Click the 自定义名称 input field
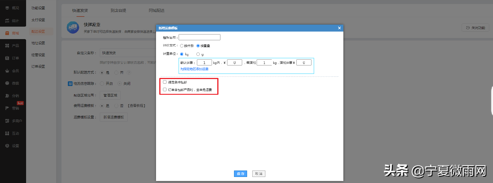 coord(128,53)
